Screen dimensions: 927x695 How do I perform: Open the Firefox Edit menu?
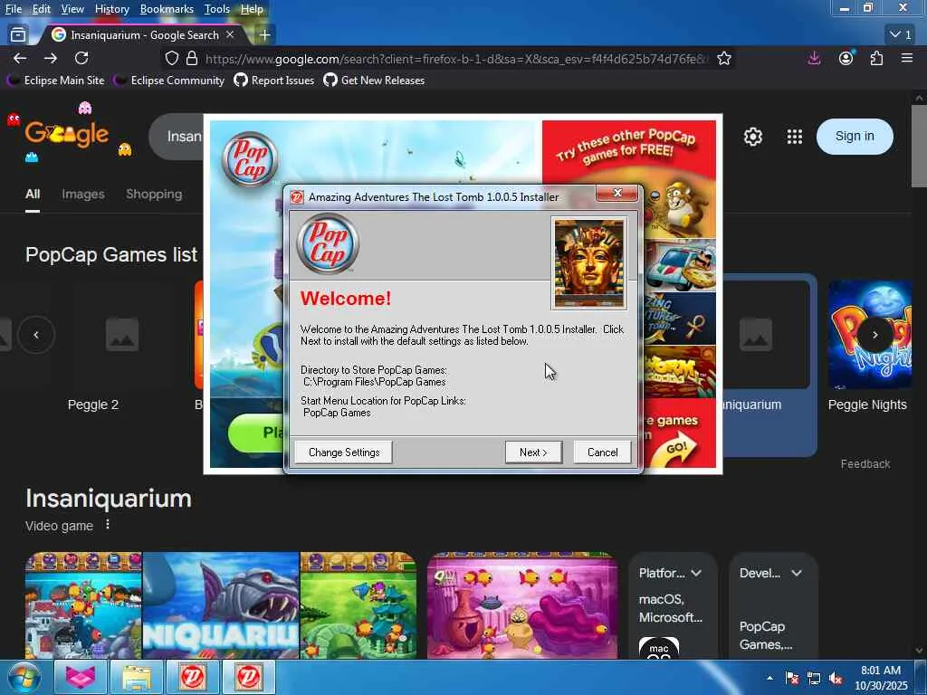tap(41, 9)
